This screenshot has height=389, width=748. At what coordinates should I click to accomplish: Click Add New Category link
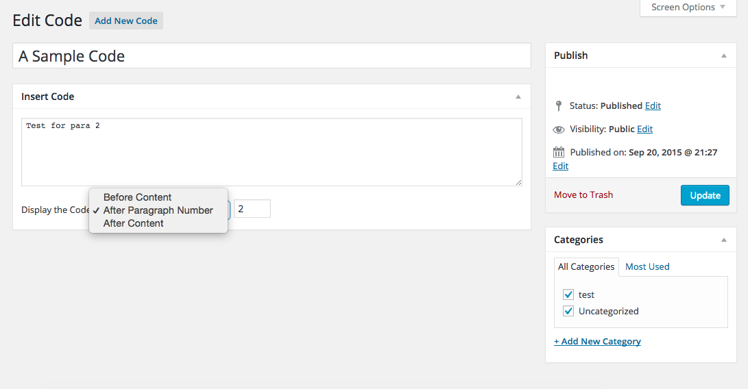(597, 341)
